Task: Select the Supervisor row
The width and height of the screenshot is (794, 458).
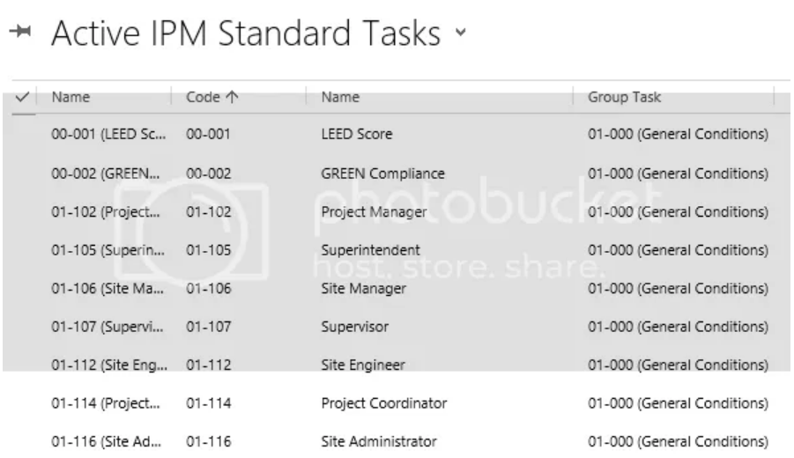Action: click(x=397, y=327)
